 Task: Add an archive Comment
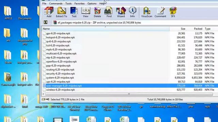pos(160,12)
